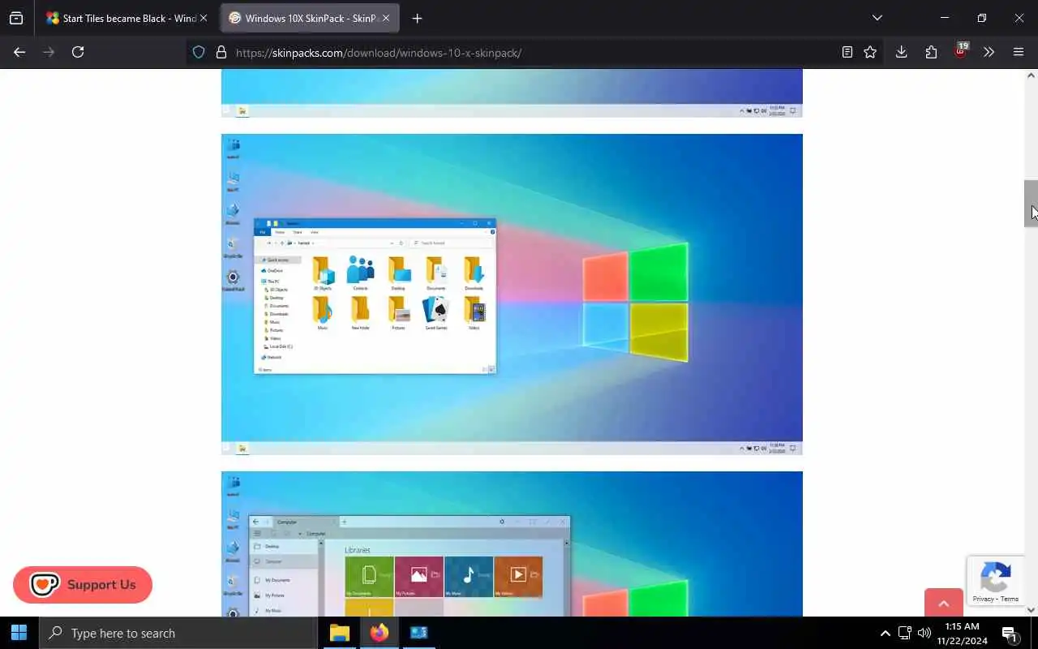The height and width of the screenshot is (649, 1038).
Task: Click the address bar URL
Action: (378, 53)
